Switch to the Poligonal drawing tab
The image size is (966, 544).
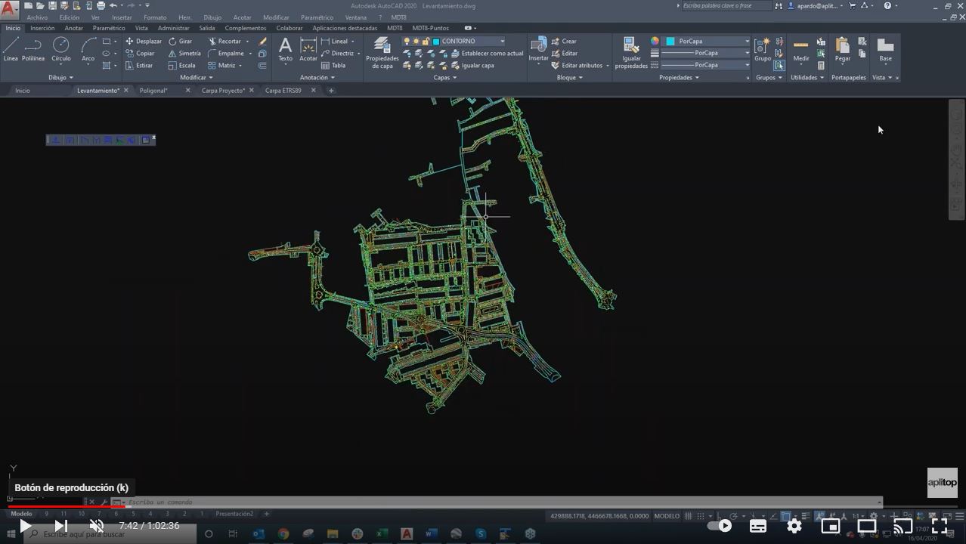(x=153, y=90)
